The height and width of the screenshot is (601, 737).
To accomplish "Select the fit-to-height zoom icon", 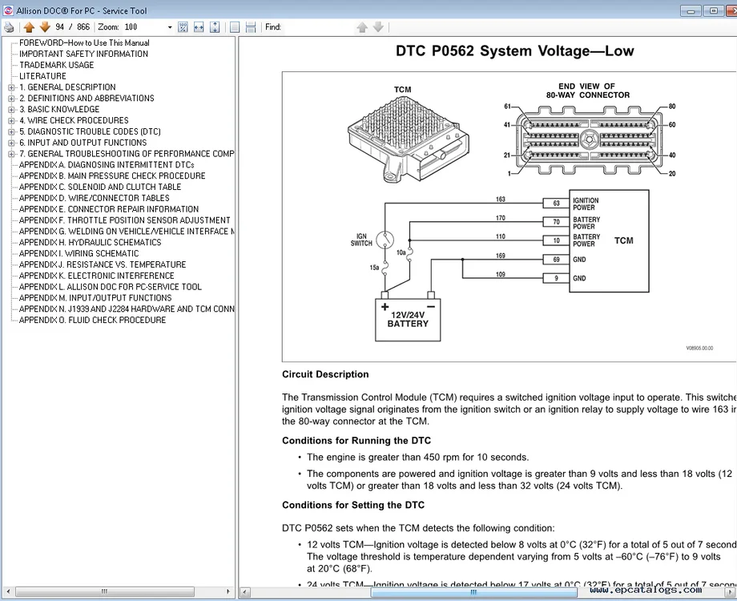I will pos(214,26).
